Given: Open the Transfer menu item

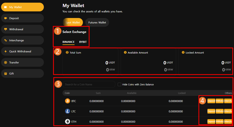Looking at the screenshot, I should pos(22,62).
